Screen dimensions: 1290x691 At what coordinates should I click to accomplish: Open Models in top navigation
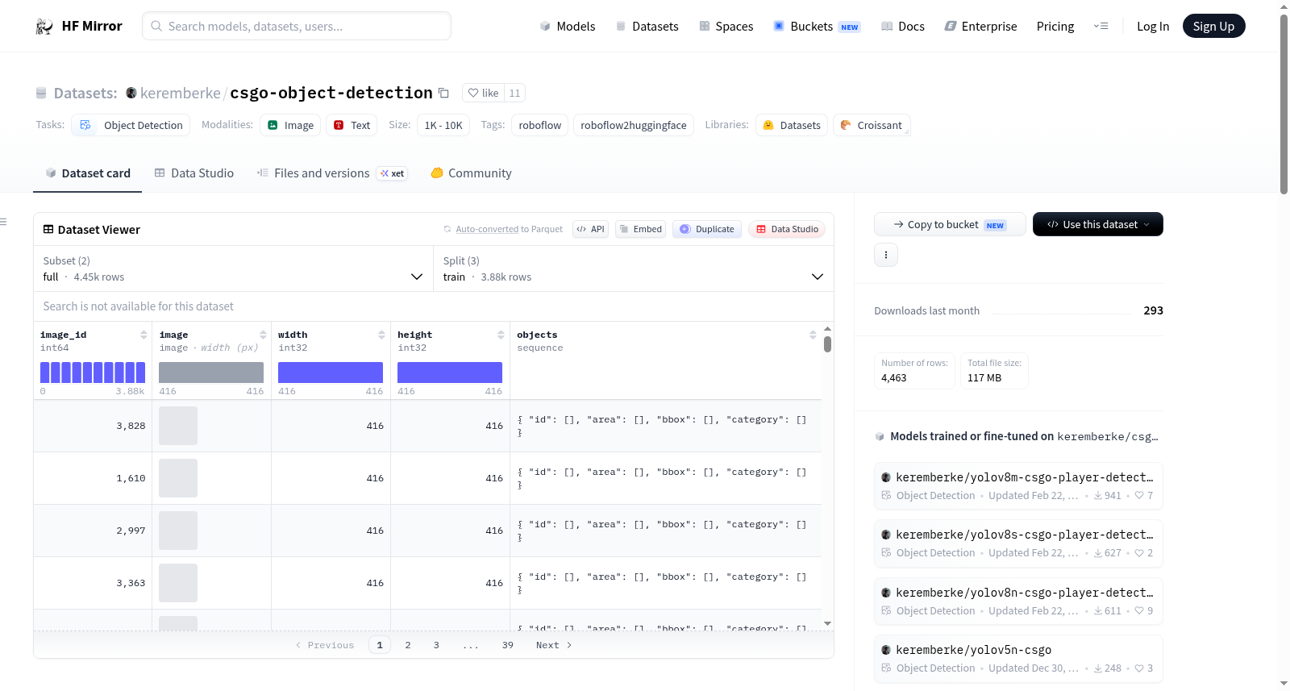568,27
